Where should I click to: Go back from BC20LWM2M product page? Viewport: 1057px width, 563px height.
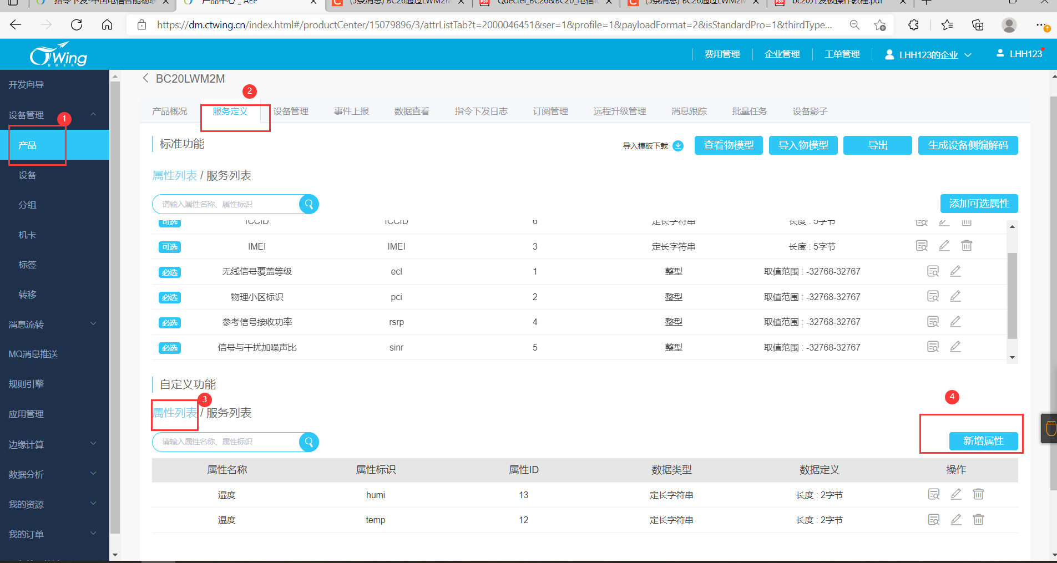pos(145,78)
